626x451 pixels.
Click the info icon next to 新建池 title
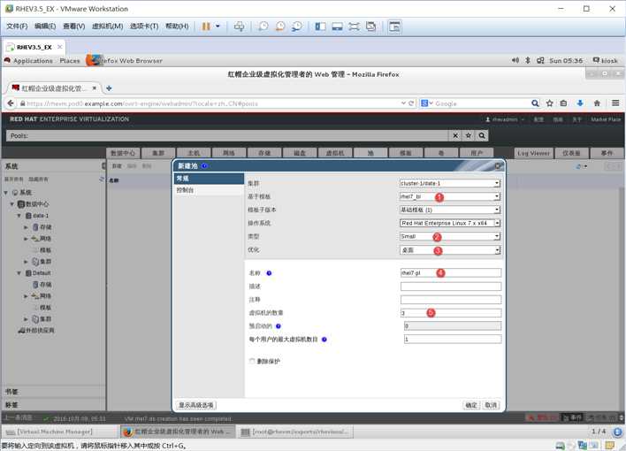pos(204,165)
